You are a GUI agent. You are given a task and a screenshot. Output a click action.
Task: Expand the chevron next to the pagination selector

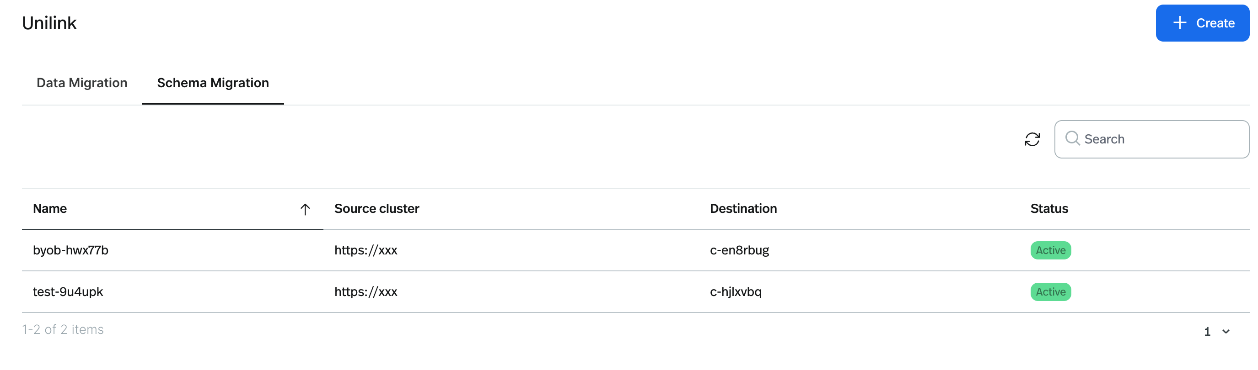[1226, 332]
